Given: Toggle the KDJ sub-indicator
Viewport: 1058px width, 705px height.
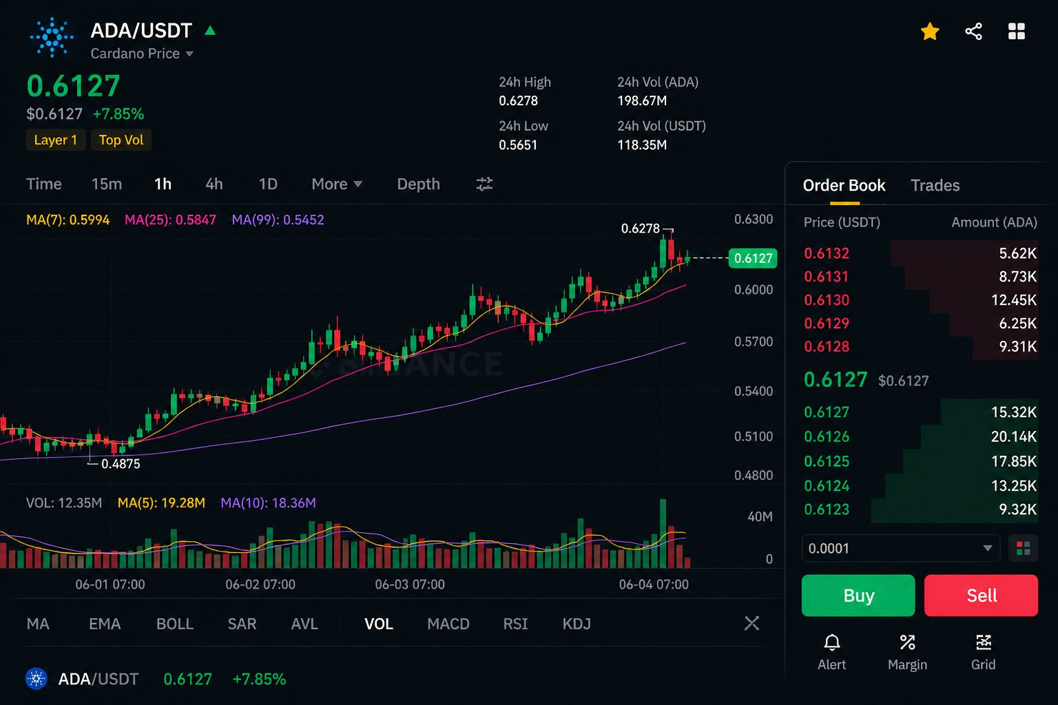Looking at the screenshot, I should pyautogui.click(x=577, y=624).
